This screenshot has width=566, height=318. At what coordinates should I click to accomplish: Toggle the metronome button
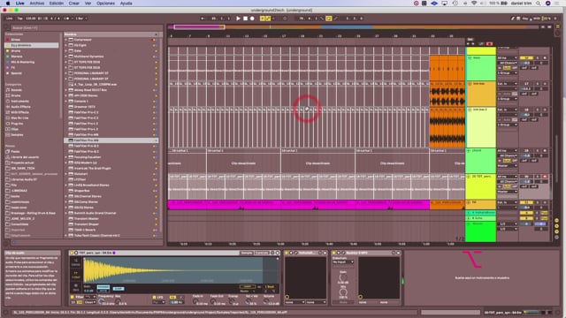click(66, 19)
